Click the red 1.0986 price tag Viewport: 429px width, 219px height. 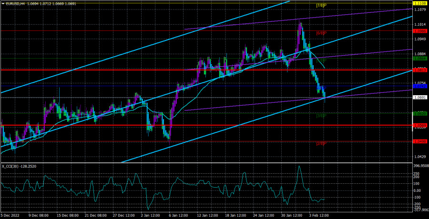click(x=420, y=31)
